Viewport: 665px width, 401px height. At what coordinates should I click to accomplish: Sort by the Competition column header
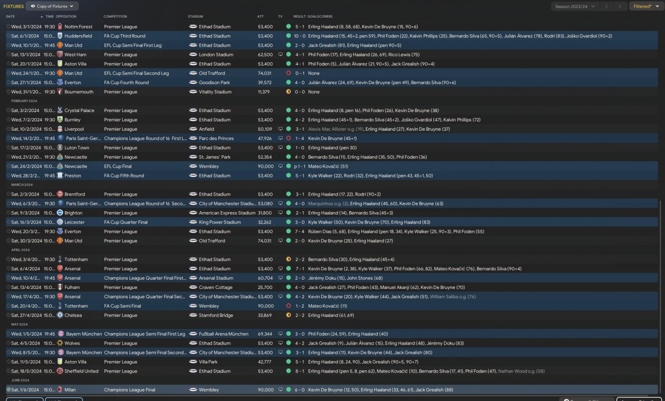[115, 17]
